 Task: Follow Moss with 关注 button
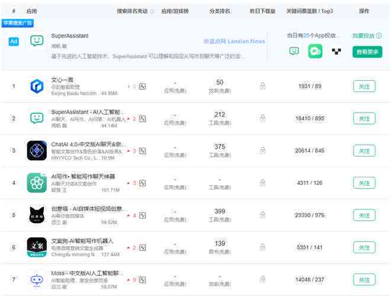coord(364,279)
